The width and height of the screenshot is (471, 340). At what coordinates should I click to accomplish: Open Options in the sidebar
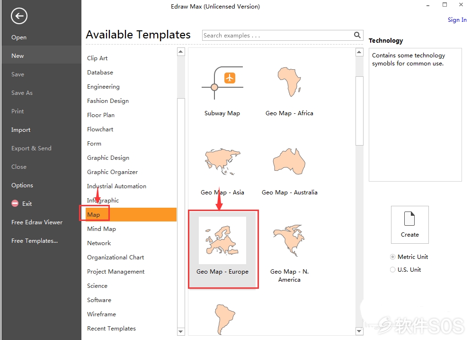(x=22, y=185)
